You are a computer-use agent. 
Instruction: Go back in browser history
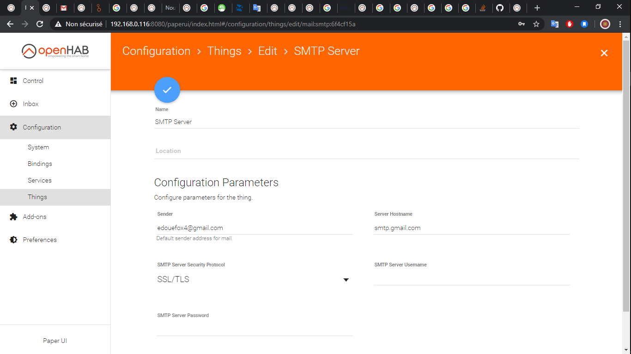10,24
